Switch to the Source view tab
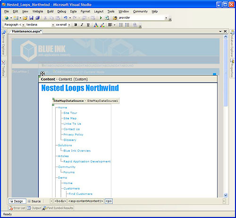236x218 pixels. [x=34, y=201]
